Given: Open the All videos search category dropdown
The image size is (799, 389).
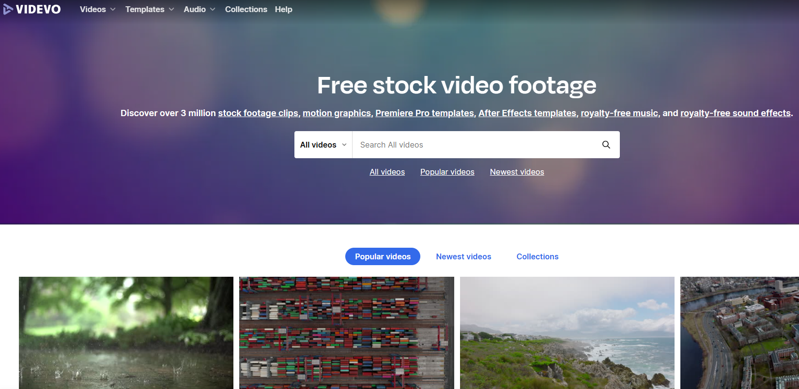Looking at the screenshot, I should [x=323, y=145].
